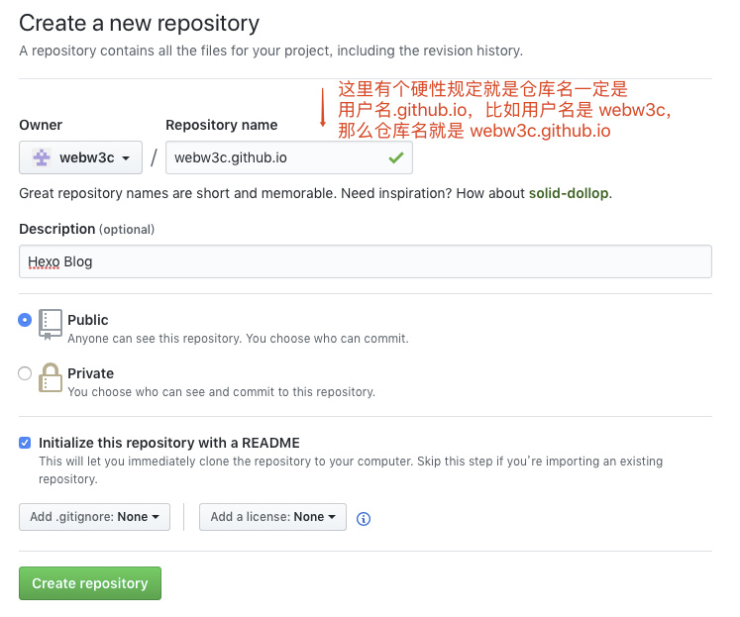Toggle the Initialize with README checkbox
This screenshot has height=617, width=740.
click(25, 443)
